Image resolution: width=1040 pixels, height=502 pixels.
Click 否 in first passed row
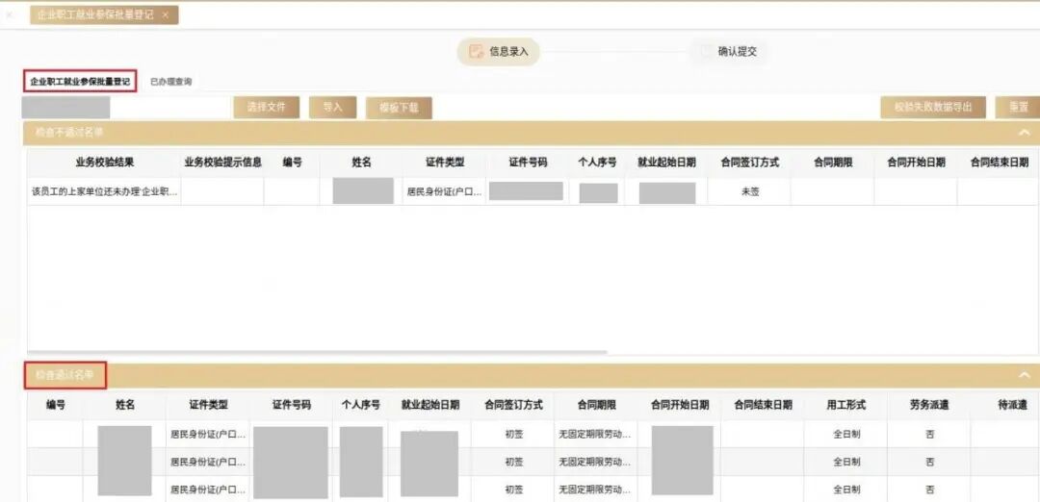930,435
